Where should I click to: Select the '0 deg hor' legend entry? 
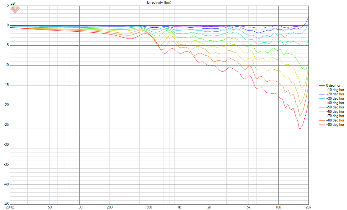click(330, 85)
